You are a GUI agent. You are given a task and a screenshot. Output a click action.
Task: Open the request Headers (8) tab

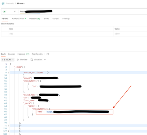click(35, 19)
